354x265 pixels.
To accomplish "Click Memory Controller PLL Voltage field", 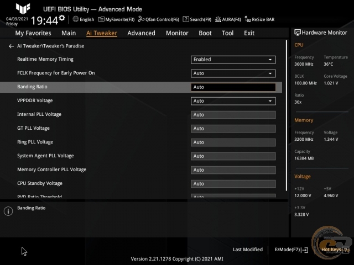I will (233, 170).
